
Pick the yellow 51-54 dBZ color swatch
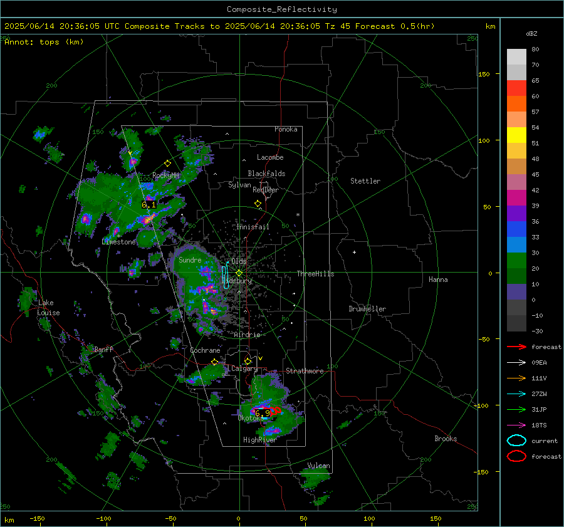coord(516,135)
